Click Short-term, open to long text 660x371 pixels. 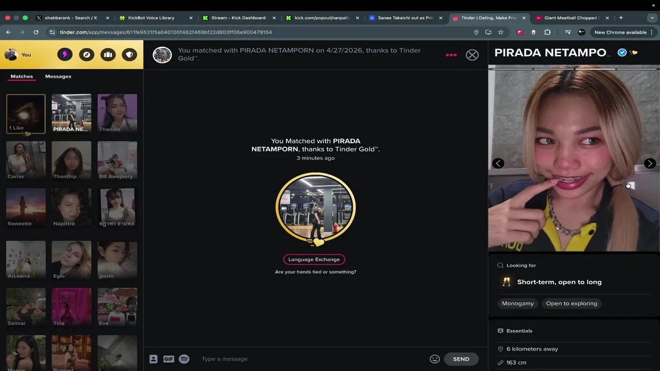(x=559, y=282)
